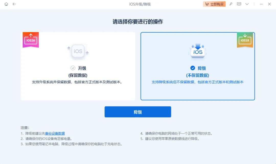
Task: Minimize the iOS升级/降级 window
Action: tap(261, 4)
